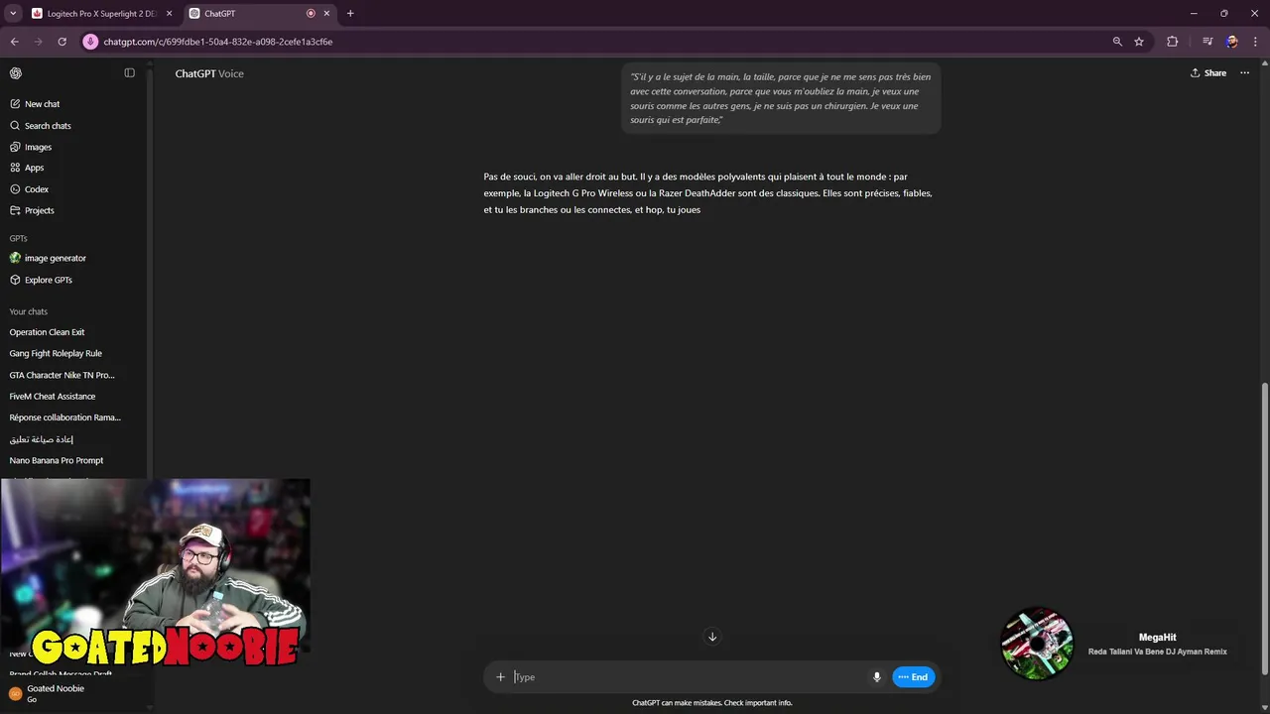The height and width of the screenshot is (714, 1270).
Task: Open the FiveM Cheat Assistance chat
Action: click(53, 397)
